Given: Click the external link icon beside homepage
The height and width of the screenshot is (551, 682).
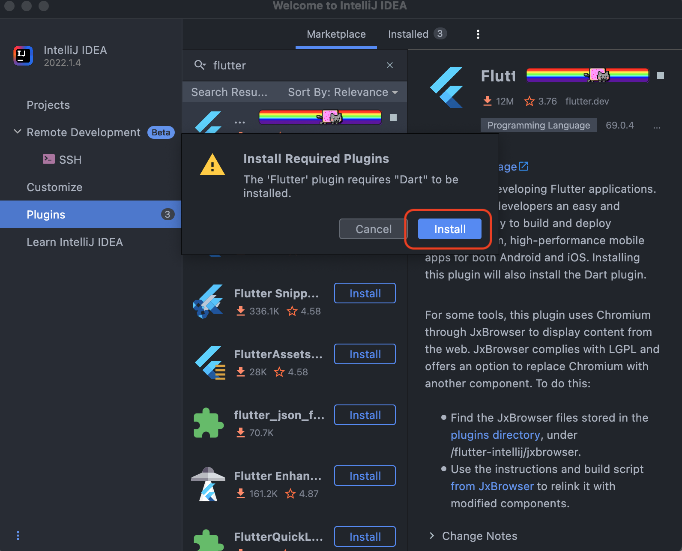Looking at the screenshot, I should click(x=523, y=166).
